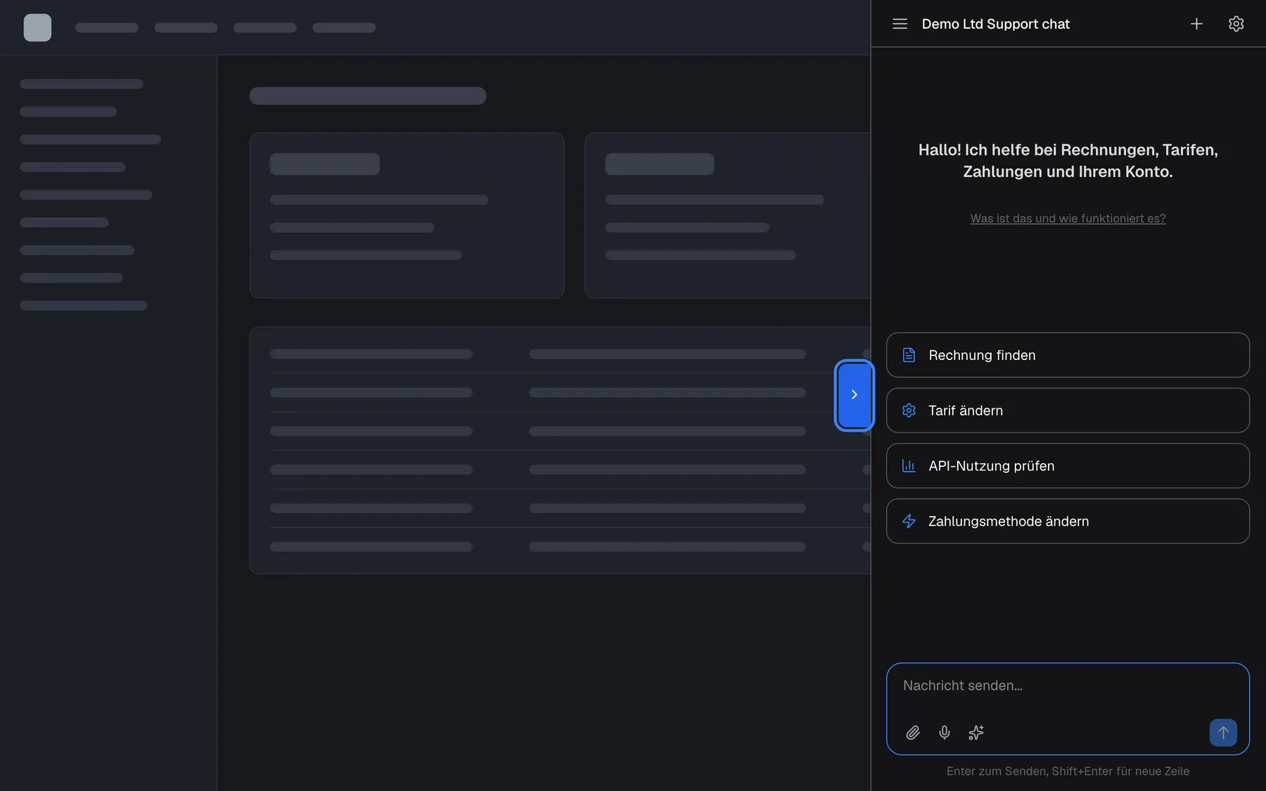1266x791 pixels.
Task: Select the Rechnung finden suggestion
Action: [1068, 355]
